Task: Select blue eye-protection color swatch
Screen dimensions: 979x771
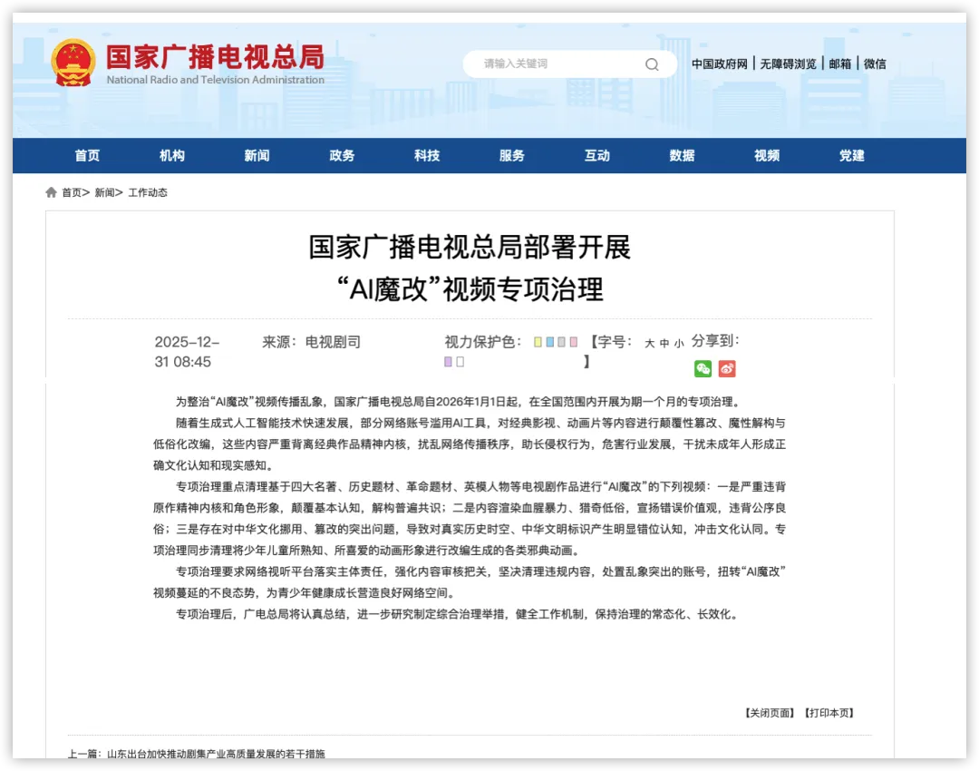Action: (550, 342)
